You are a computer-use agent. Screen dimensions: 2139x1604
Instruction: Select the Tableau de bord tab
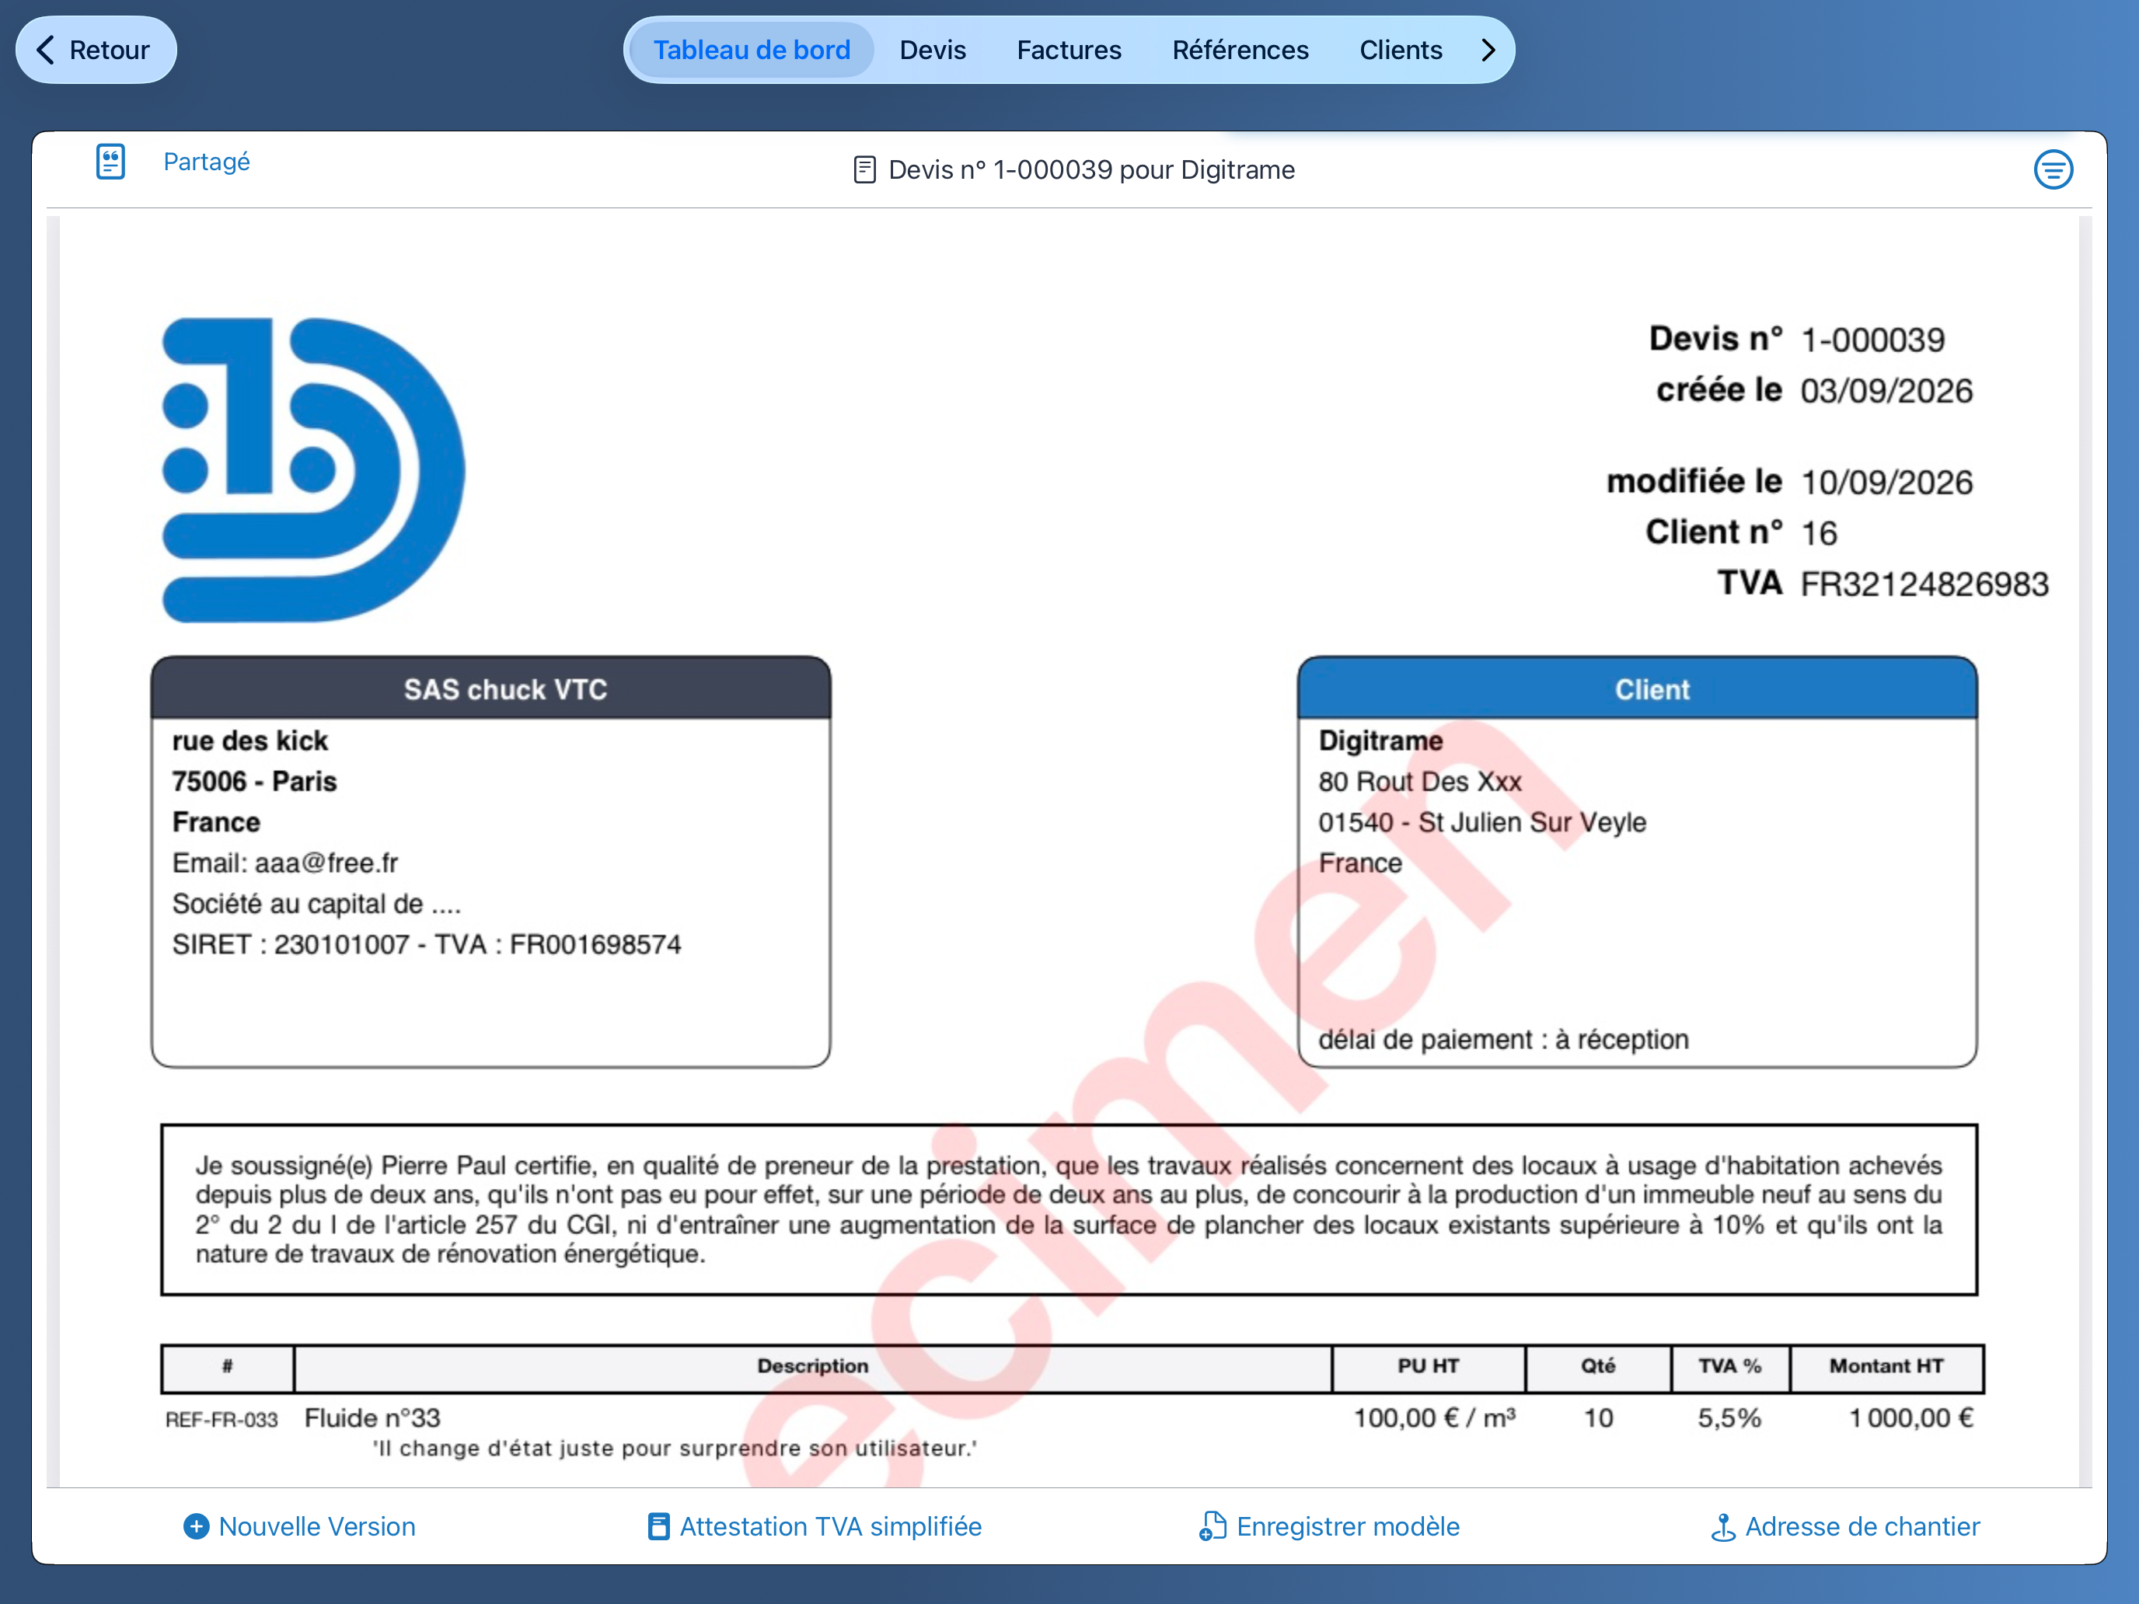pyautogui.click(x=752, y=51)
